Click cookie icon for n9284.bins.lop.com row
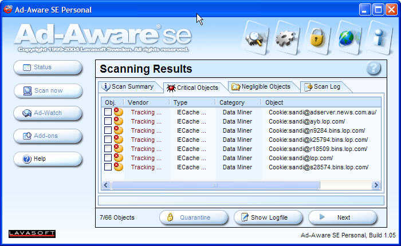This screenshot has width=401, height=246. [x=119, y=130]
